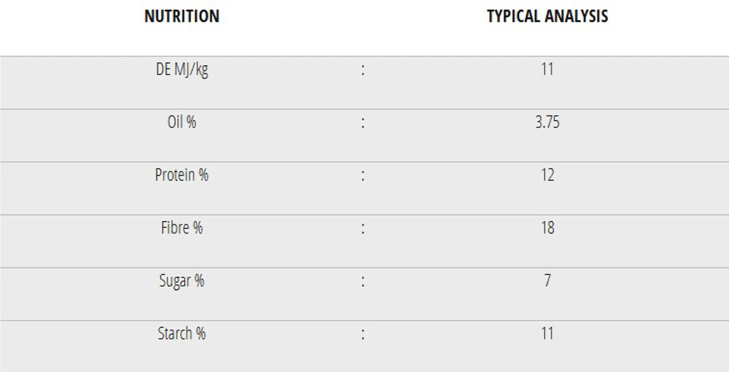
Task: Select the Oil % row label
Action: click(x=182, y=122)
